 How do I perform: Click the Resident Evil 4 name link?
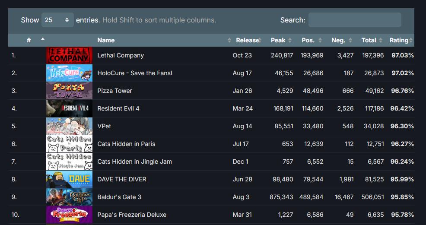pyautogui.click(x=118, y=108)
